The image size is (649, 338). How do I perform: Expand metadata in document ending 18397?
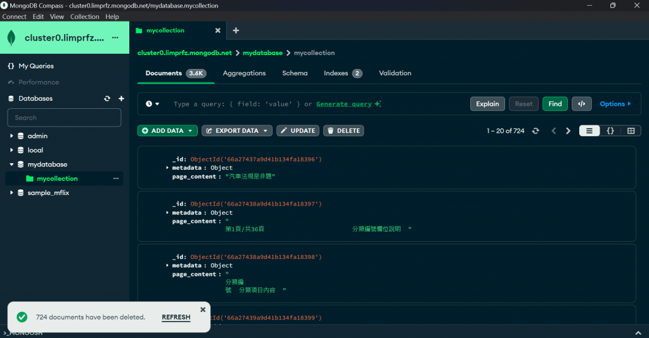pyautogui.click(x=167, y=213)
